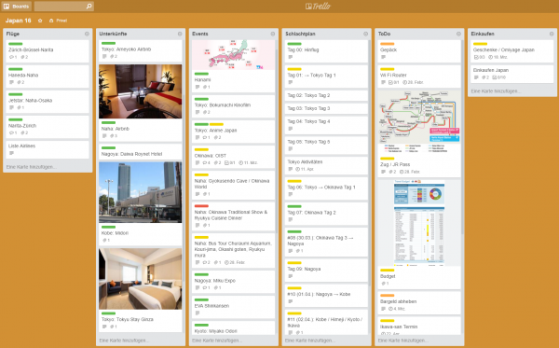
Task: Open the Tag 00: Hinflug card
Action: point(326,51)
